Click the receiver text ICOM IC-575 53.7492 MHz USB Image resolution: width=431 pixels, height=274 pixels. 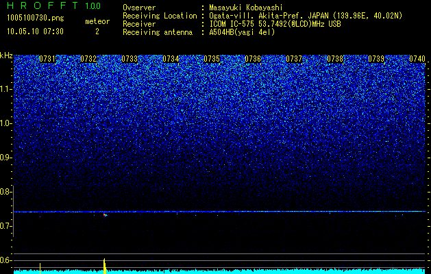tap(275, 24)
